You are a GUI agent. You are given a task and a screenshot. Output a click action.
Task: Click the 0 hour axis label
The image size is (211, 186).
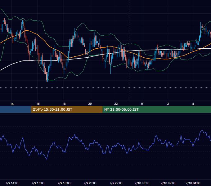[142, 104]
